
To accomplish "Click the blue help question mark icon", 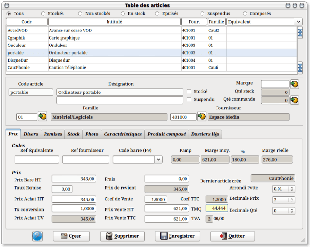I will (x=37, y=236).
